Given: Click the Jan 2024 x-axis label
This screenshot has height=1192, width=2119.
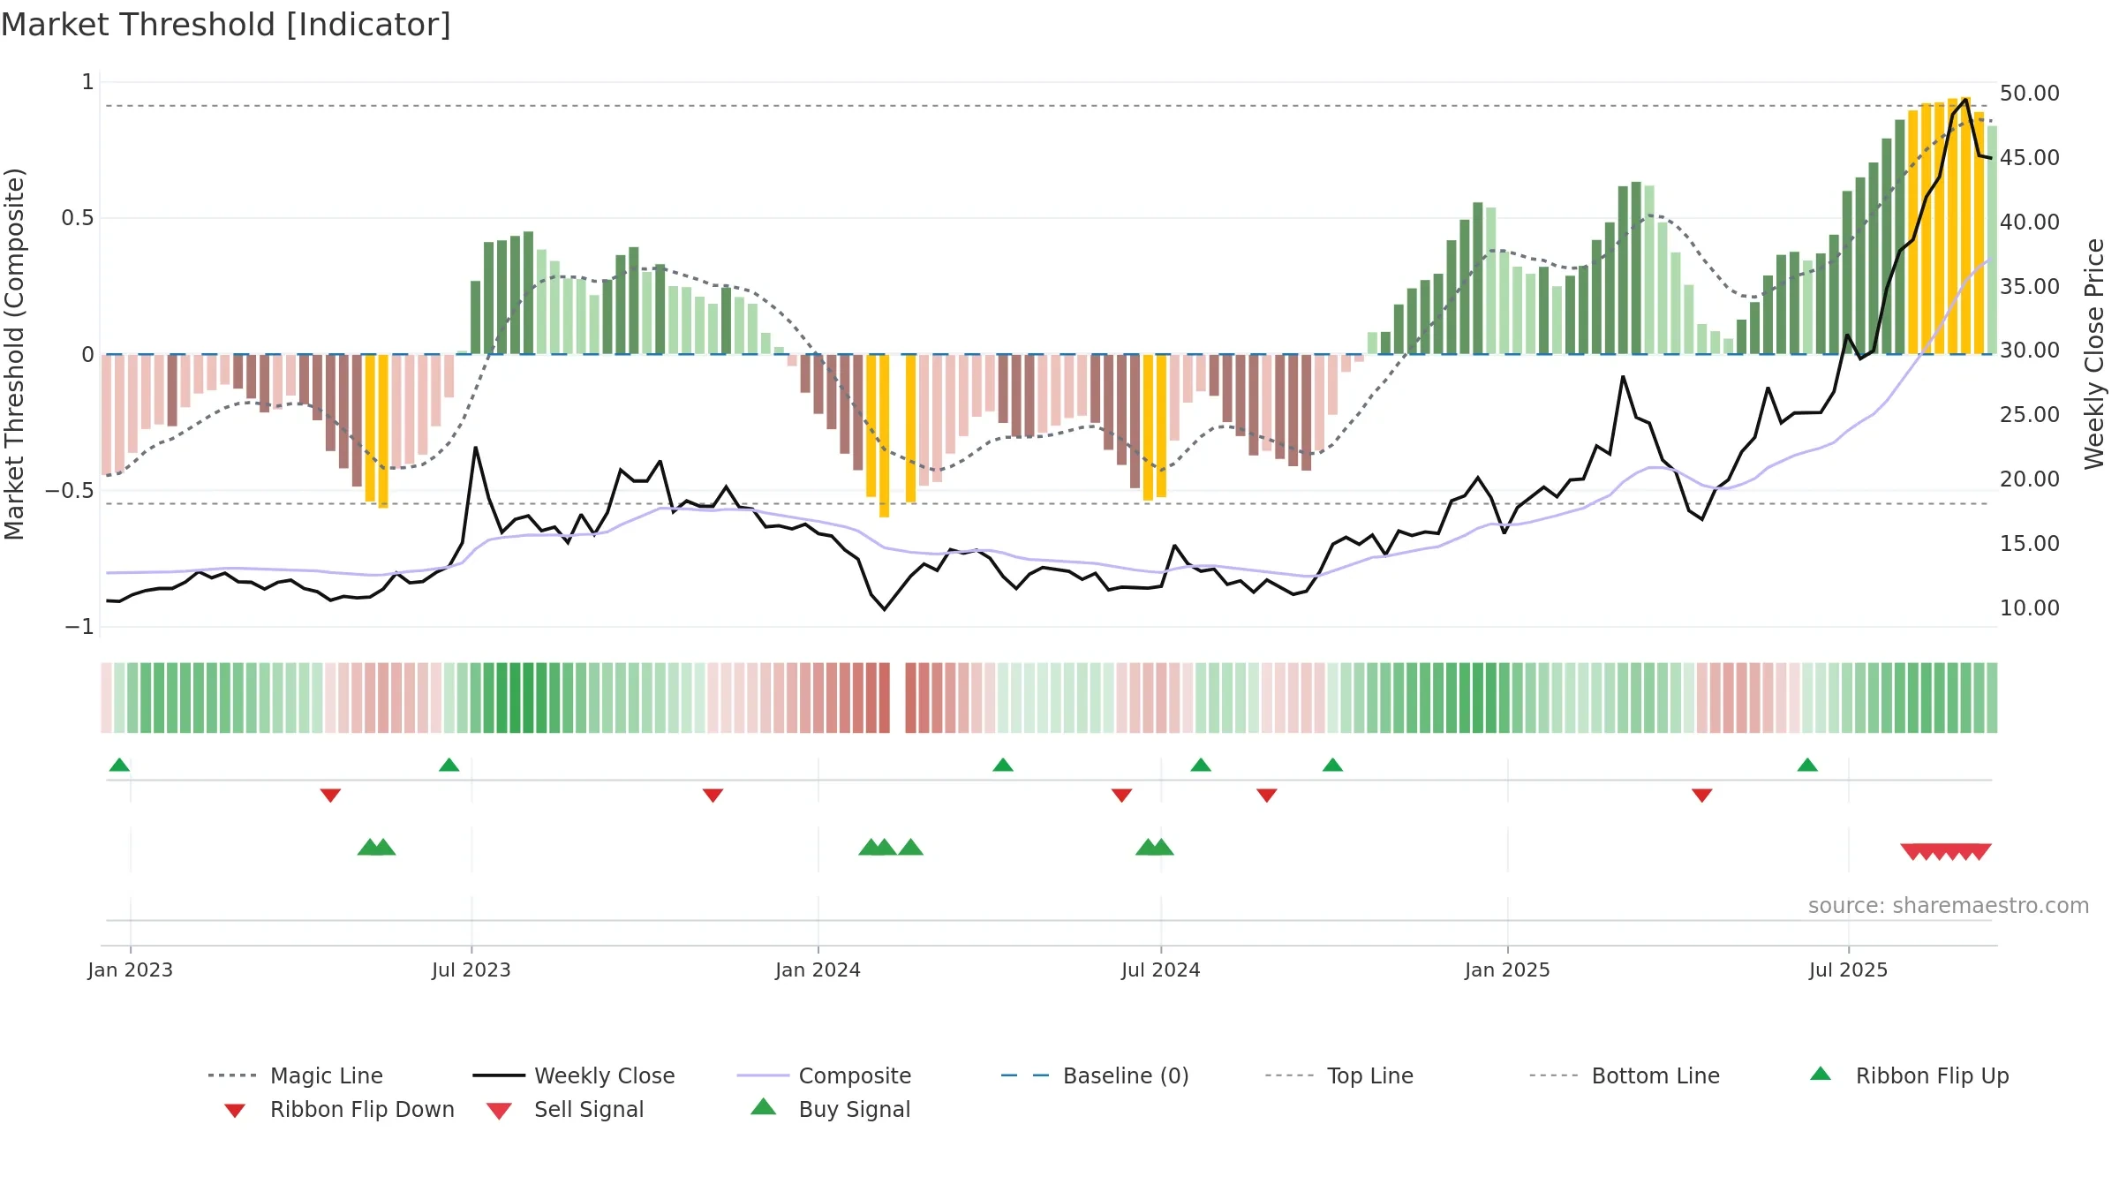Looking at the screenshot, I should (818, 970).
